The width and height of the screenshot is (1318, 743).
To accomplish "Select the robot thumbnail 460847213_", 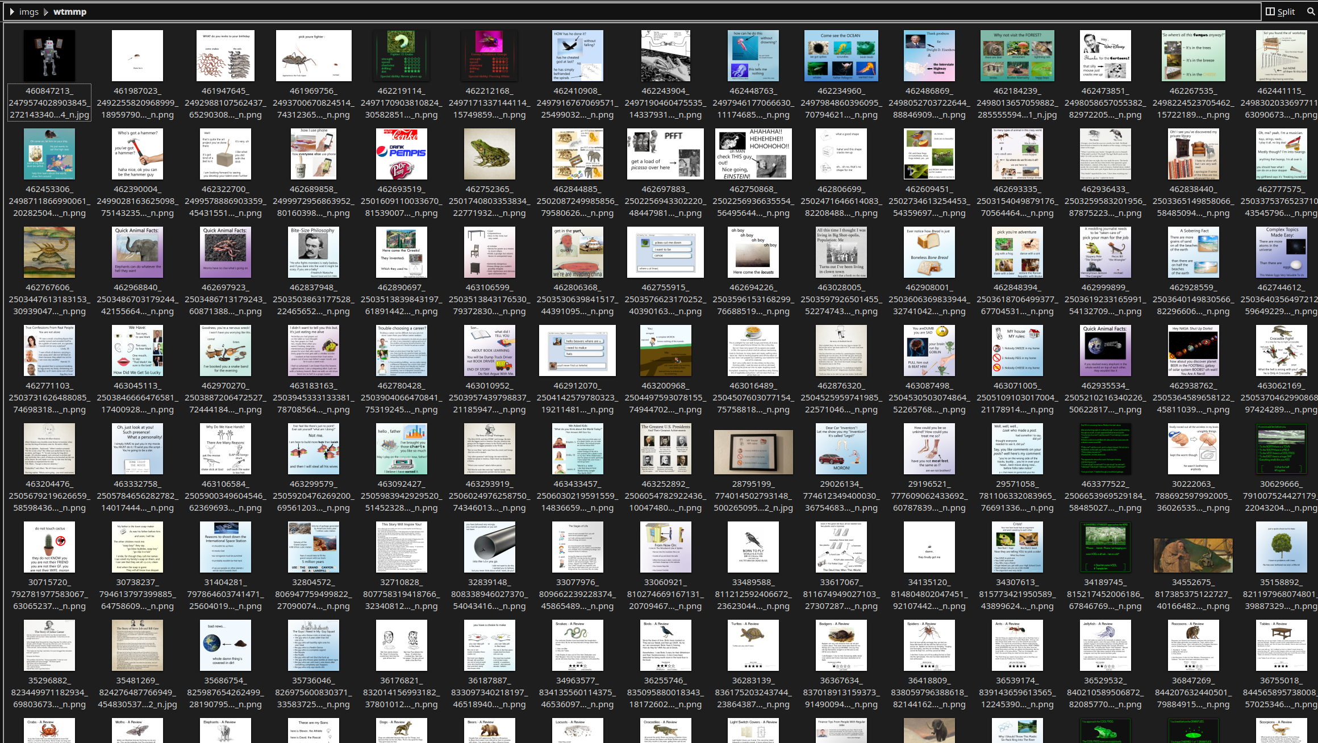I will [x=49, y=56].
